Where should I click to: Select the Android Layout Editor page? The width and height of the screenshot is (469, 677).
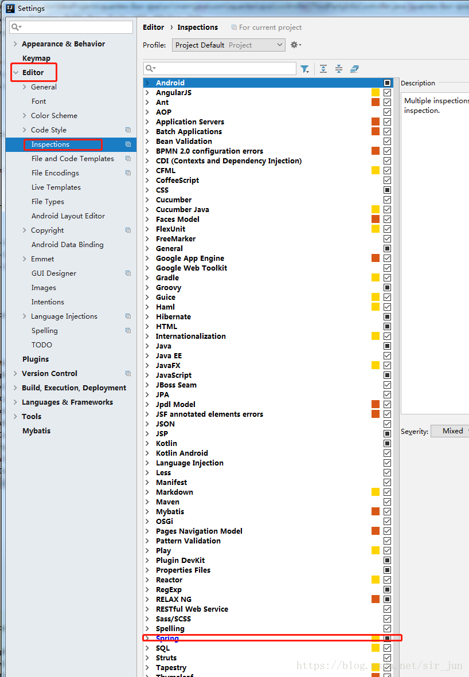click(68, 216)
